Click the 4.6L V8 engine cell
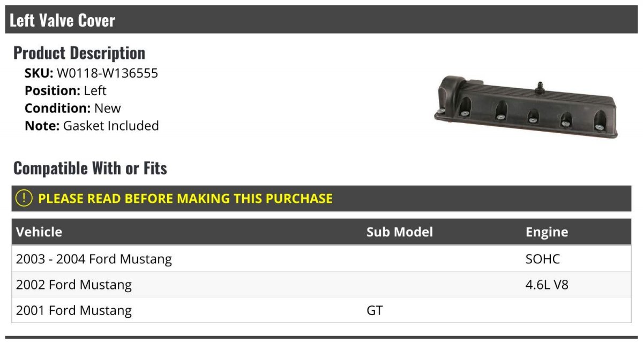 547,285
